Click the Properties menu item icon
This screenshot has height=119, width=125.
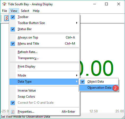tap(13, 112)
